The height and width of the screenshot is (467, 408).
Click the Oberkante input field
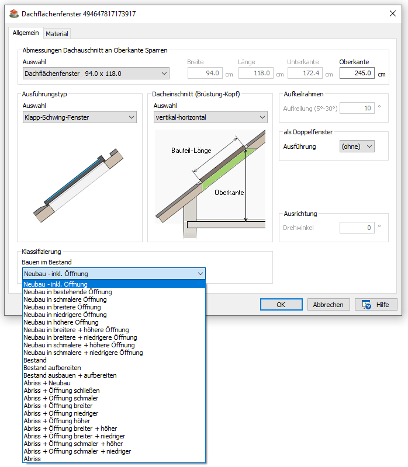(x=357, y=74)
